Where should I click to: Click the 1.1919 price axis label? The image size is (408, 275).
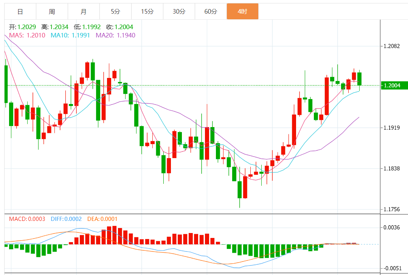[x=392, y=127]
